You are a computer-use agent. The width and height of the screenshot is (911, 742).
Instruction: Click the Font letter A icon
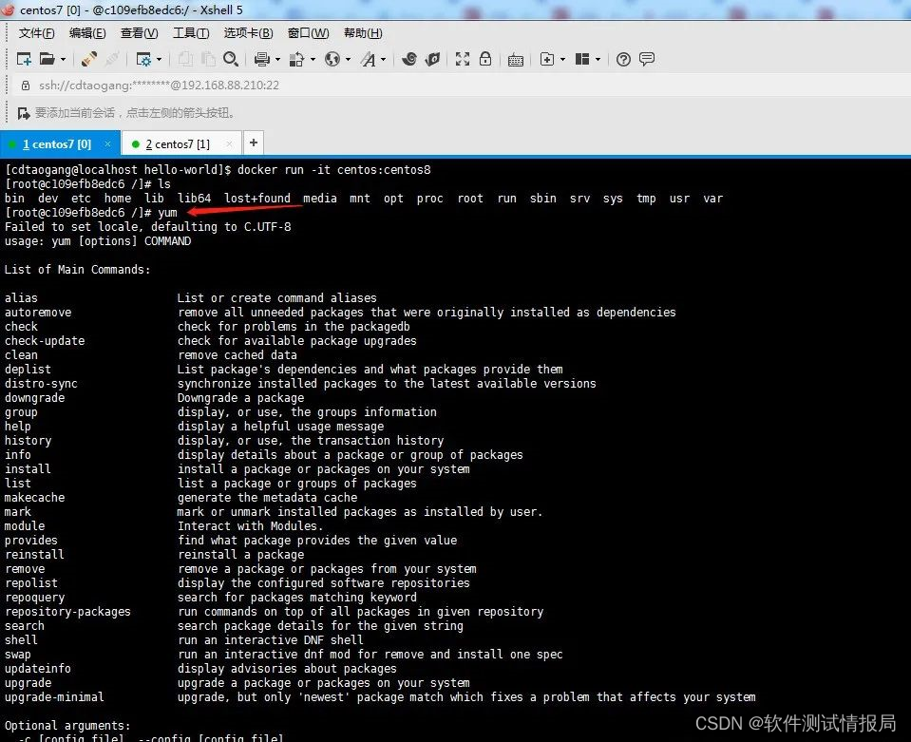[368, 59]
